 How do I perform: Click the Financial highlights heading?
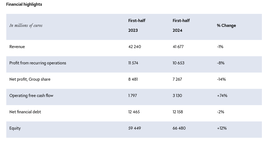(24, 4)
